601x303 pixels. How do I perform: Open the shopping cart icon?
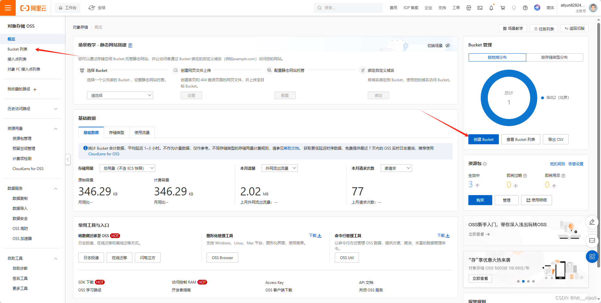(503, 8)
